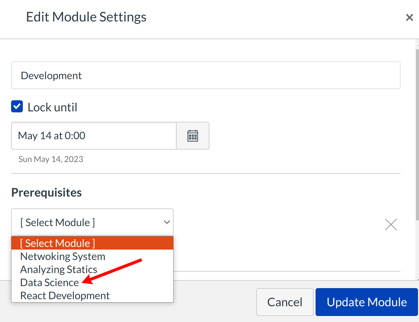The height and width of the screenshot is (322, 419).
Task: Remove the prerequisite with the X icon
Action: 391,224
